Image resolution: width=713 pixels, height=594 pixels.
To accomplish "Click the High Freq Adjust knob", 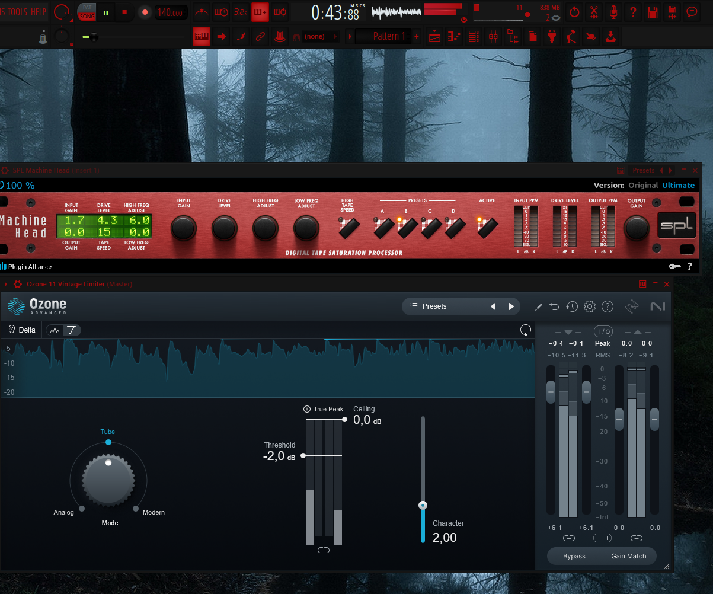I will click(266, 228).
